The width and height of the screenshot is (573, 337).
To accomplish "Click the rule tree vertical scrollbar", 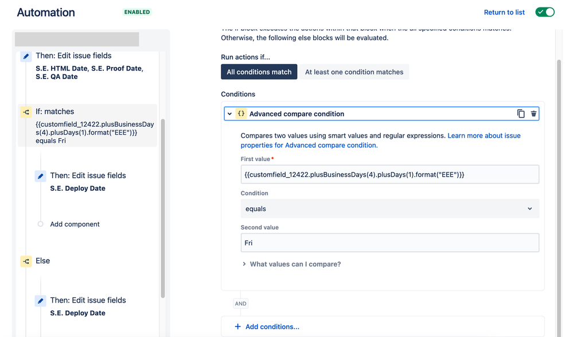I will pos(163,208).
